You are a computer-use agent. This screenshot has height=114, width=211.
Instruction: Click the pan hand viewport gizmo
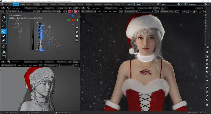(x=77, y=31)
